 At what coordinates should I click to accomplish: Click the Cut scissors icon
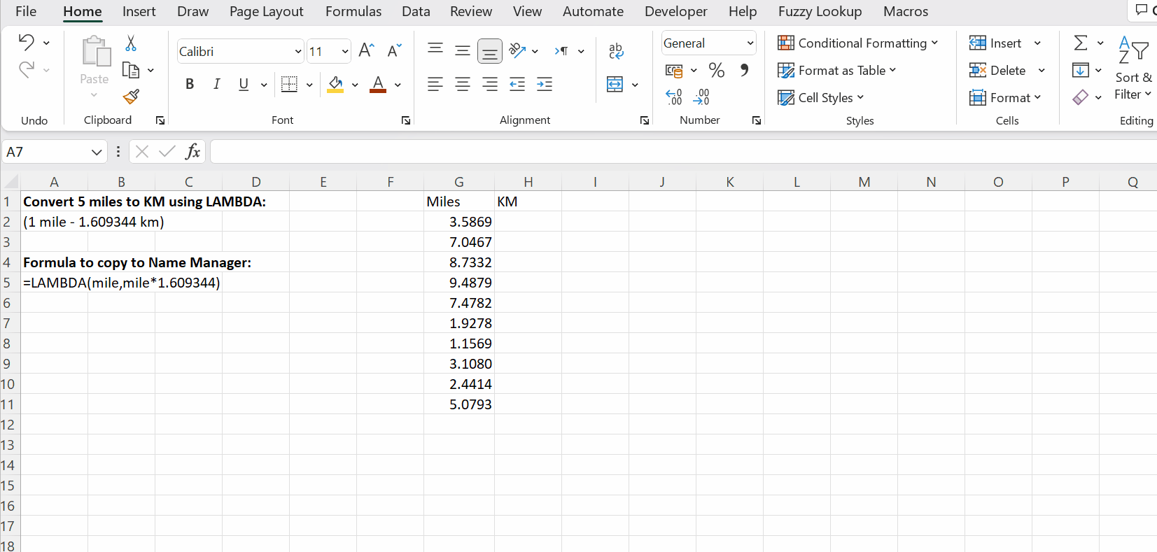point(131,43)
